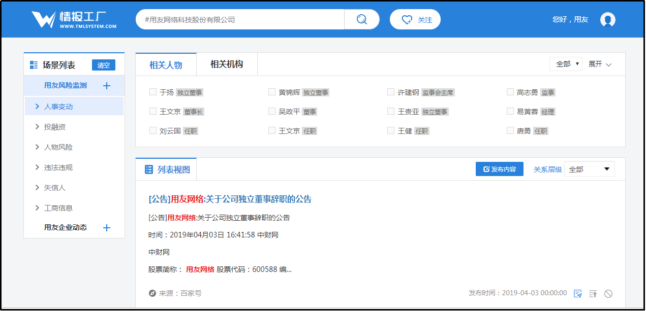The height and width of the screenshot is (311, 646).
Task: Click the 来源：百家号 text
Action: coord(180,293)
